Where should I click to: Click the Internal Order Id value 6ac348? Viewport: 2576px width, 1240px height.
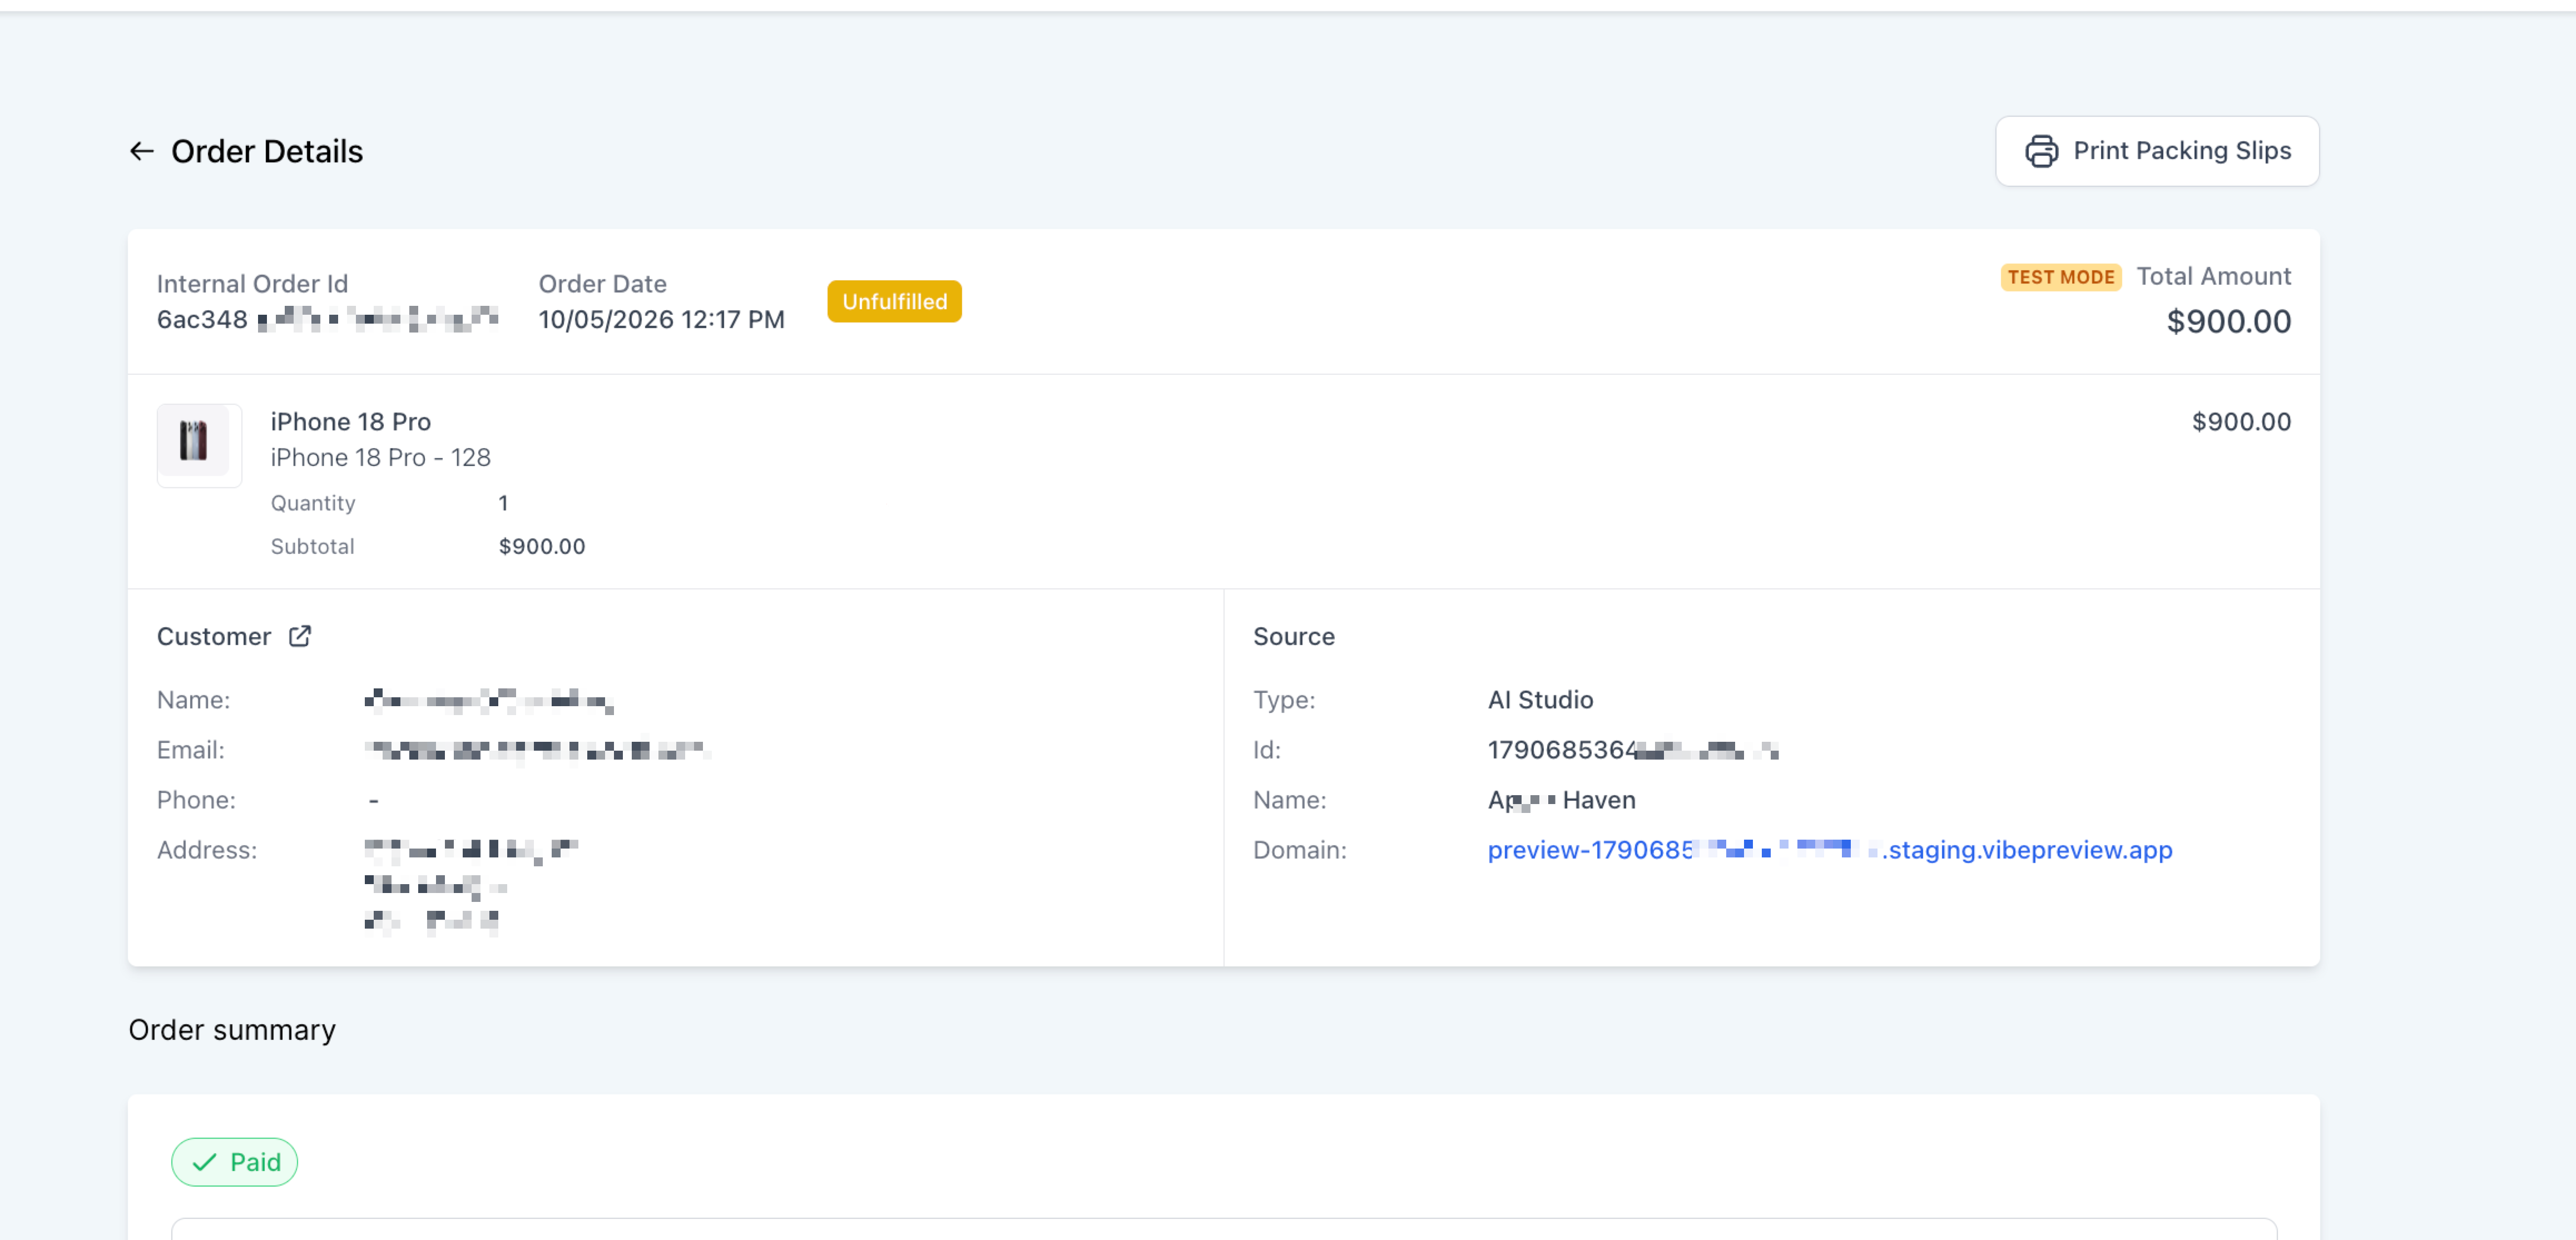pyautogui.click(x=327, y=319)
